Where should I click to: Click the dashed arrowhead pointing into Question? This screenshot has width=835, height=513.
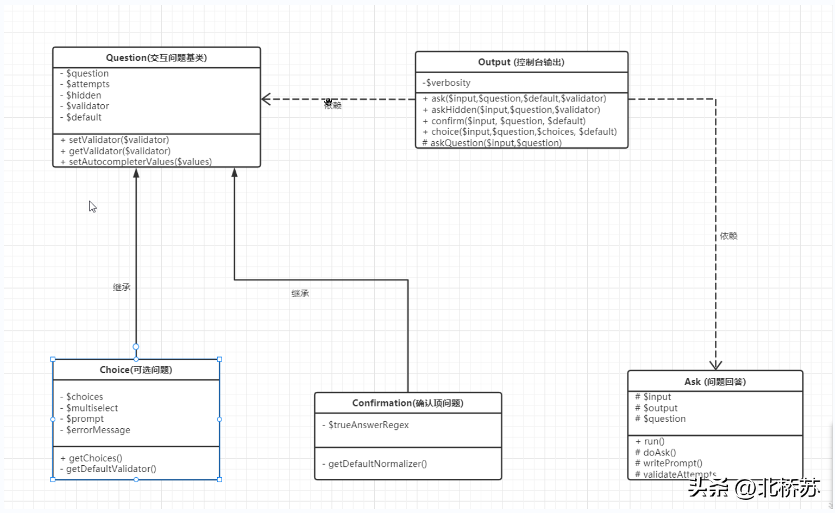pyautogui.click(x=266, y=99)
